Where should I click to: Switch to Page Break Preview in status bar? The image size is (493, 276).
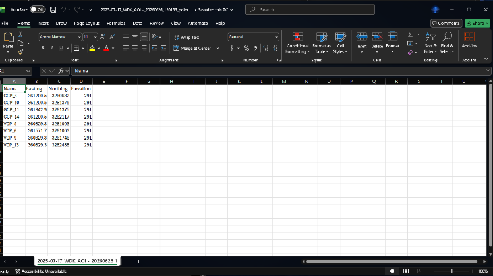[420, 271]
